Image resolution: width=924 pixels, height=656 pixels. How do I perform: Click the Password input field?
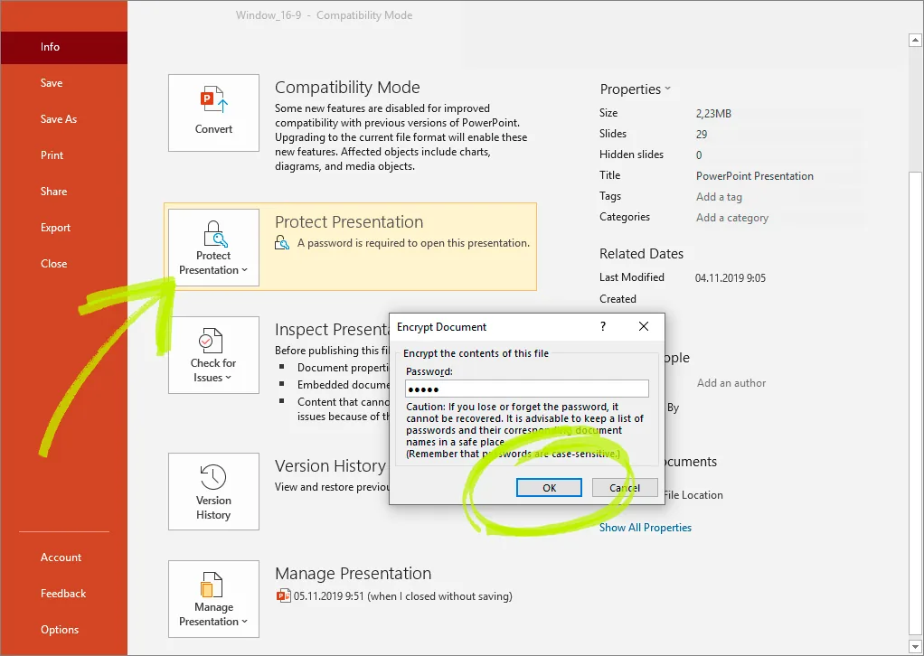[527, 389]
